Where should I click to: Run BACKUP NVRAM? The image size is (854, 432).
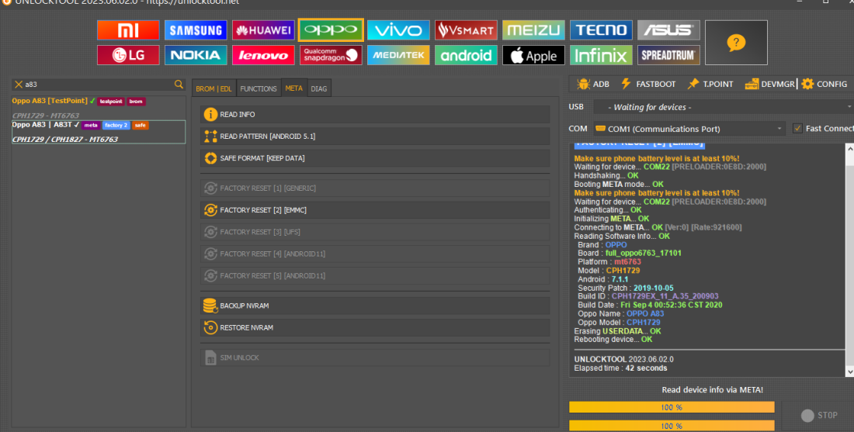coord(375,306)
